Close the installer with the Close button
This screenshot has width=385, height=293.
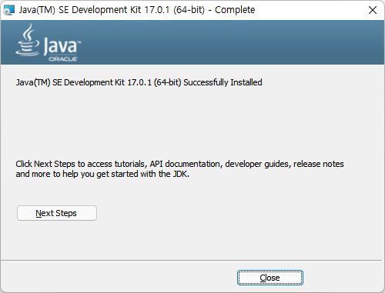(x=270, y=278)
